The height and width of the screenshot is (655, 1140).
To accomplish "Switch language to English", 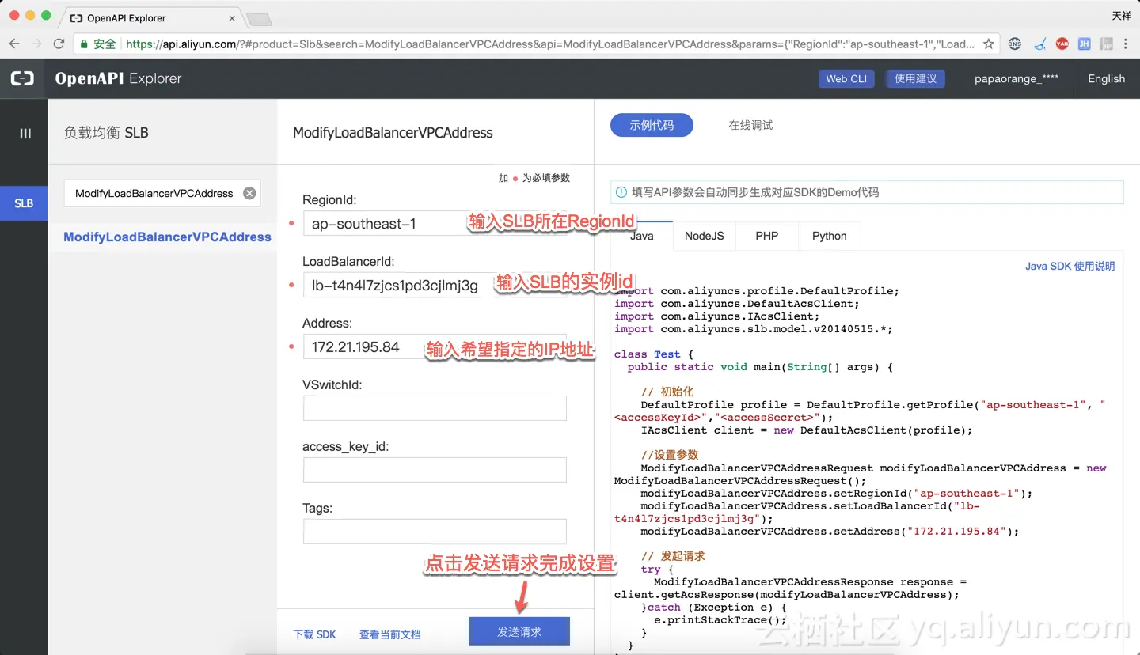I will click(x=1106, y=78).
